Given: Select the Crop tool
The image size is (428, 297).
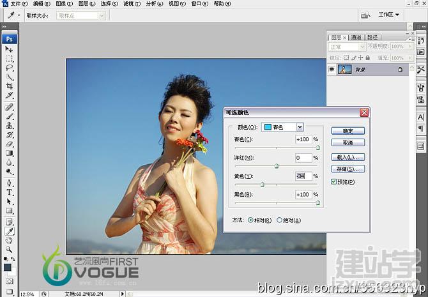Looking at the screenshot, I should click(9, 86).
